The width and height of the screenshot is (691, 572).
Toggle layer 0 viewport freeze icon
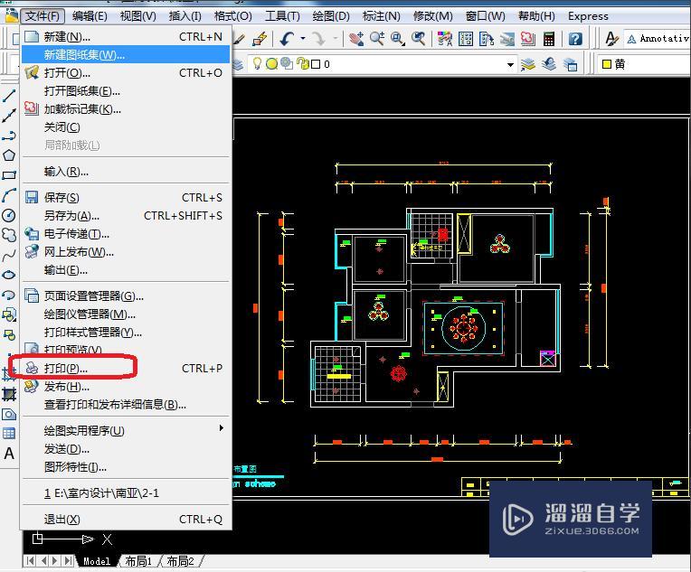click(287, 64)
